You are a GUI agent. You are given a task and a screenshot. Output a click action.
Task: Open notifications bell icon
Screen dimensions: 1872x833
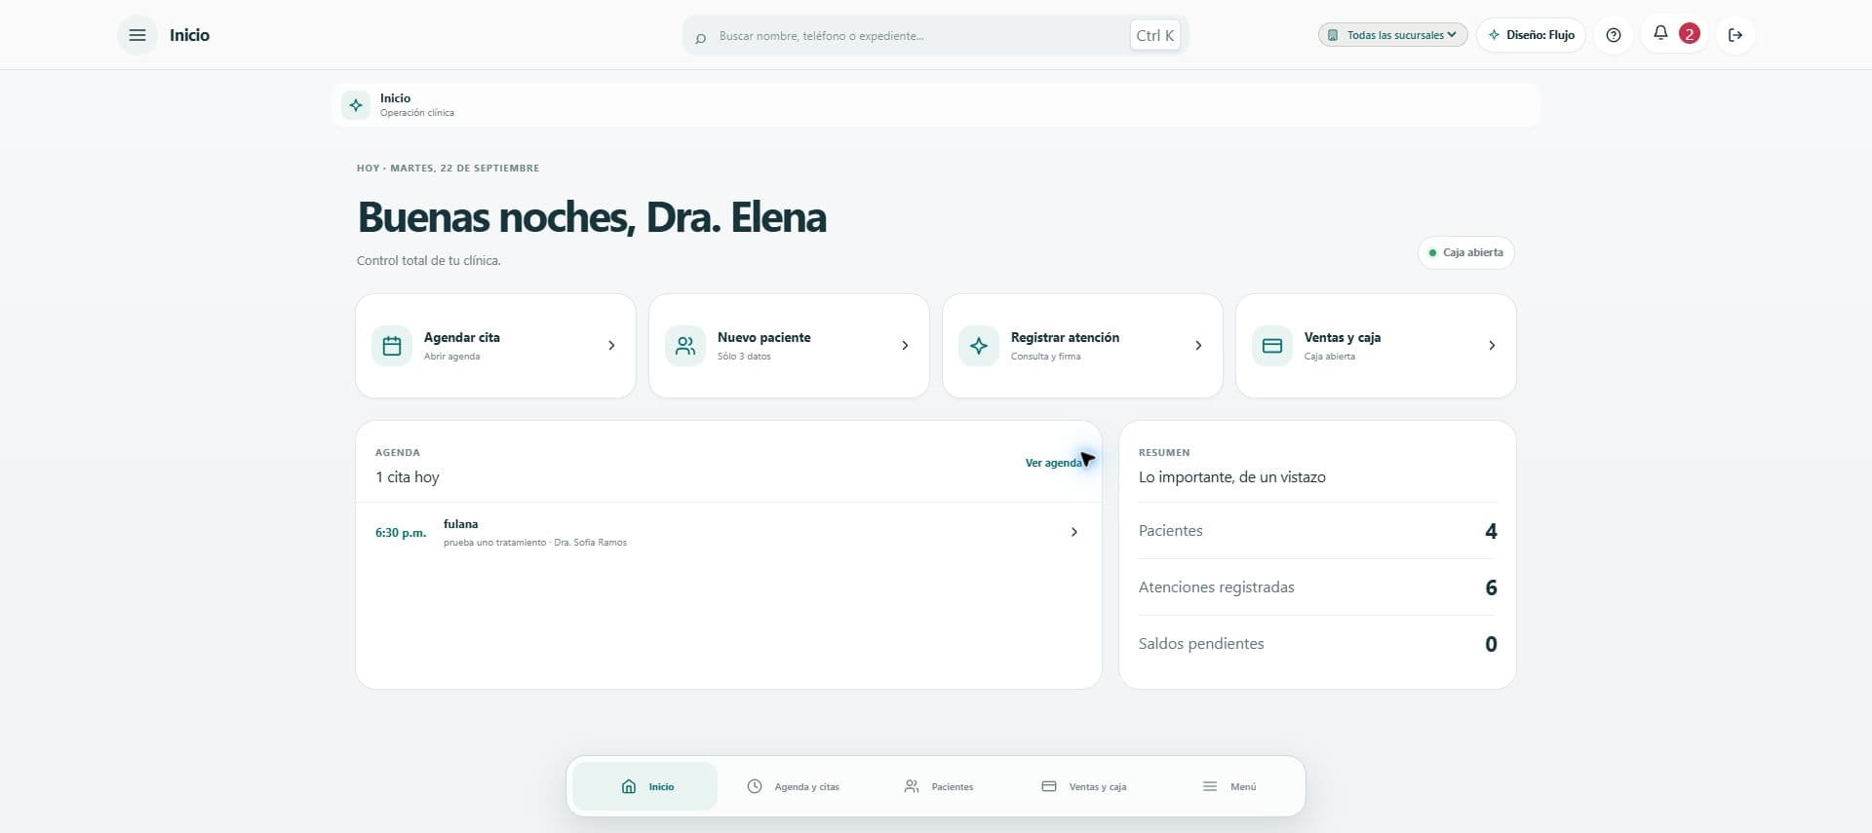pyautogui.click(x=1660, y=33)
